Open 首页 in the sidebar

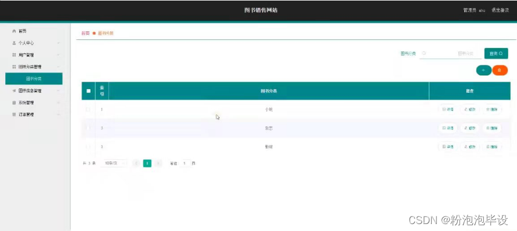(x=22, y=31)
